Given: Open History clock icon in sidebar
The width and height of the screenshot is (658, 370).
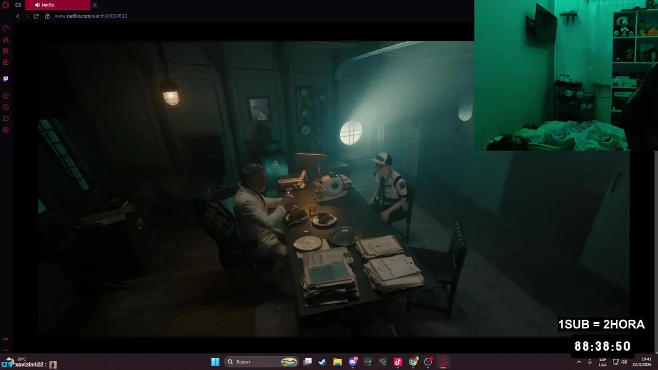Looking at the screenshot, I should coord(6,107).
